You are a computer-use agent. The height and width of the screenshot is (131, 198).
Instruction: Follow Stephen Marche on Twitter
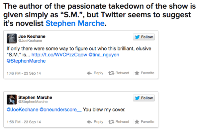[144, 98]
